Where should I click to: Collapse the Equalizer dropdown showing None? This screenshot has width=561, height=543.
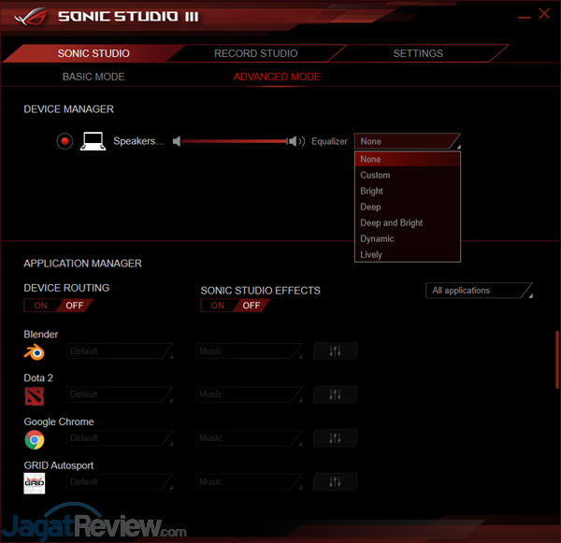point(407,141)
